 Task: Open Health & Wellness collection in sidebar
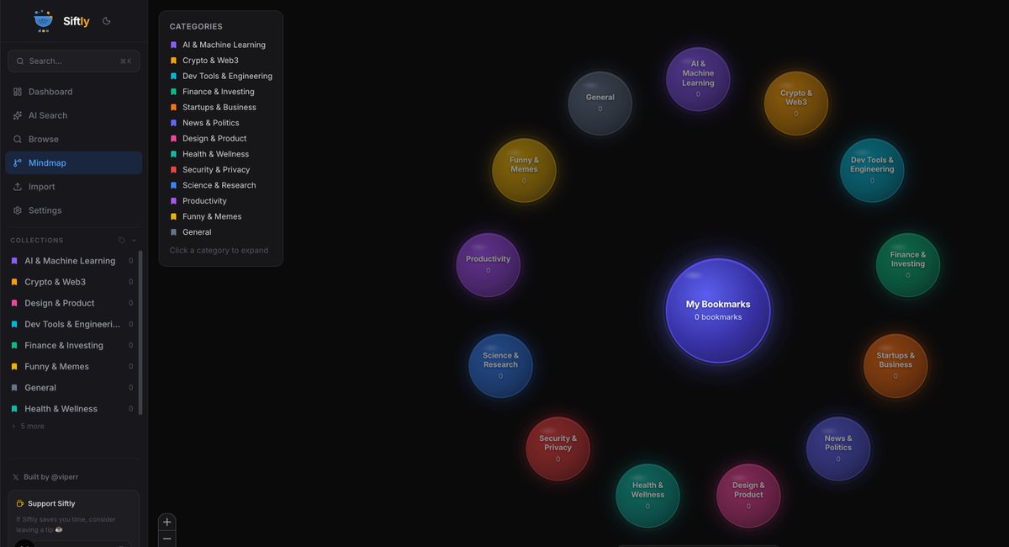[x=71, y=409]
